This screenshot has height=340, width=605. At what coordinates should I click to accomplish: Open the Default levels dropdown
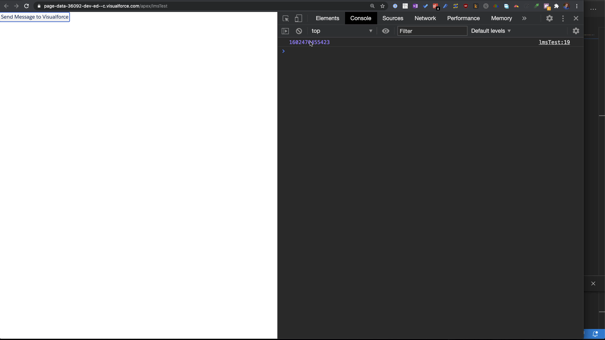point(491,31)
